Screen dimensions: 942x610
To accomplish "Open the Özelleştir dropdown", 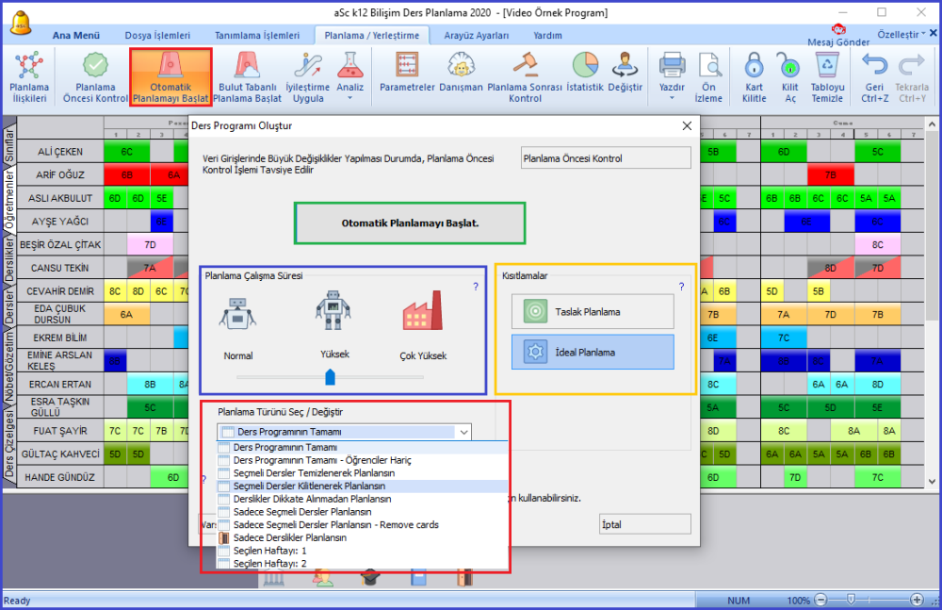I will coord(901,34).
